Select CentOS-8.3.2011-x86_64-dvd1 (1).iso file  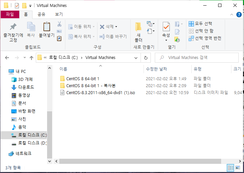point(97,93)
